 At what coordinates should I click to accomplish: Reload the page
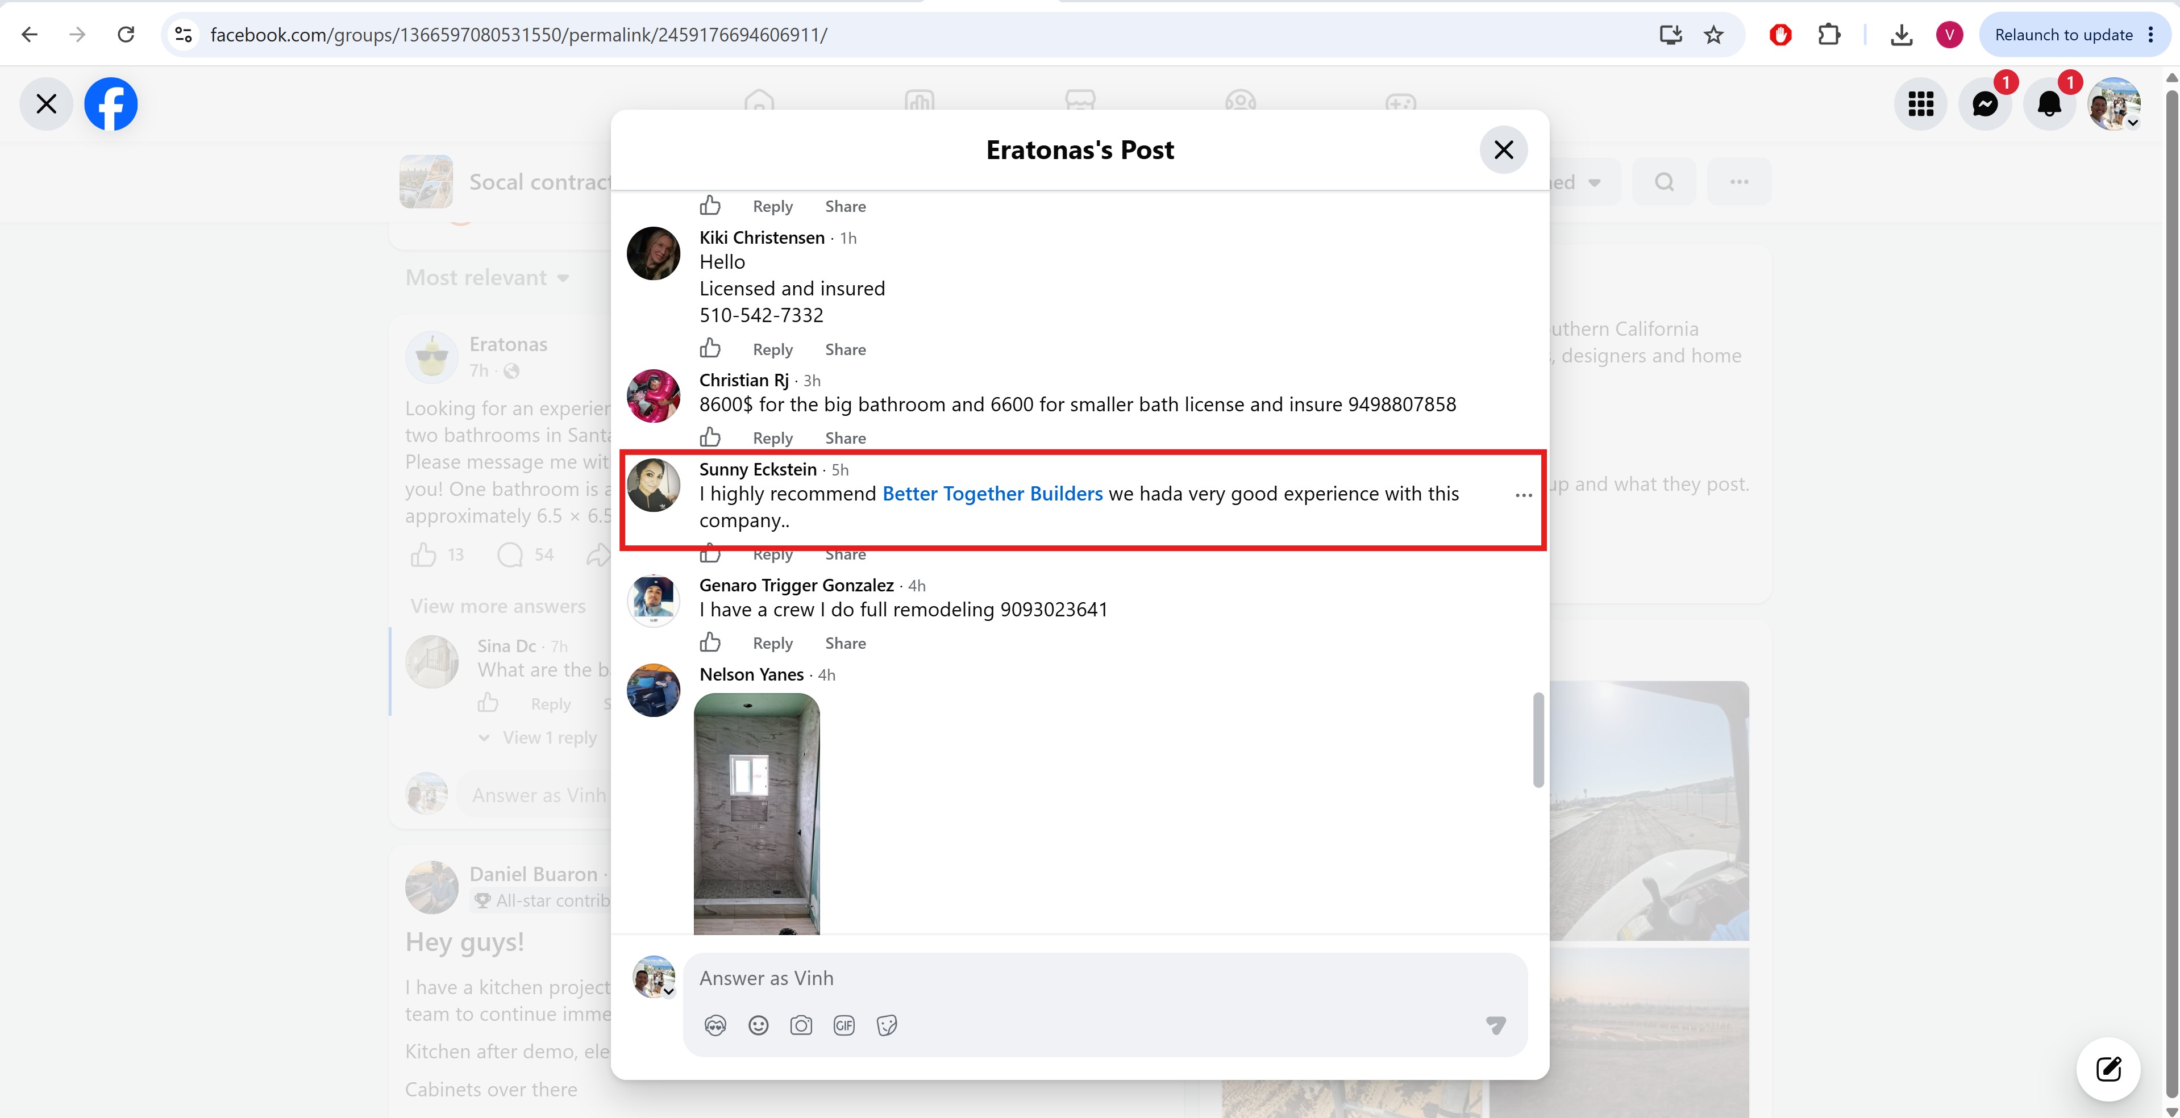(126, 35)
